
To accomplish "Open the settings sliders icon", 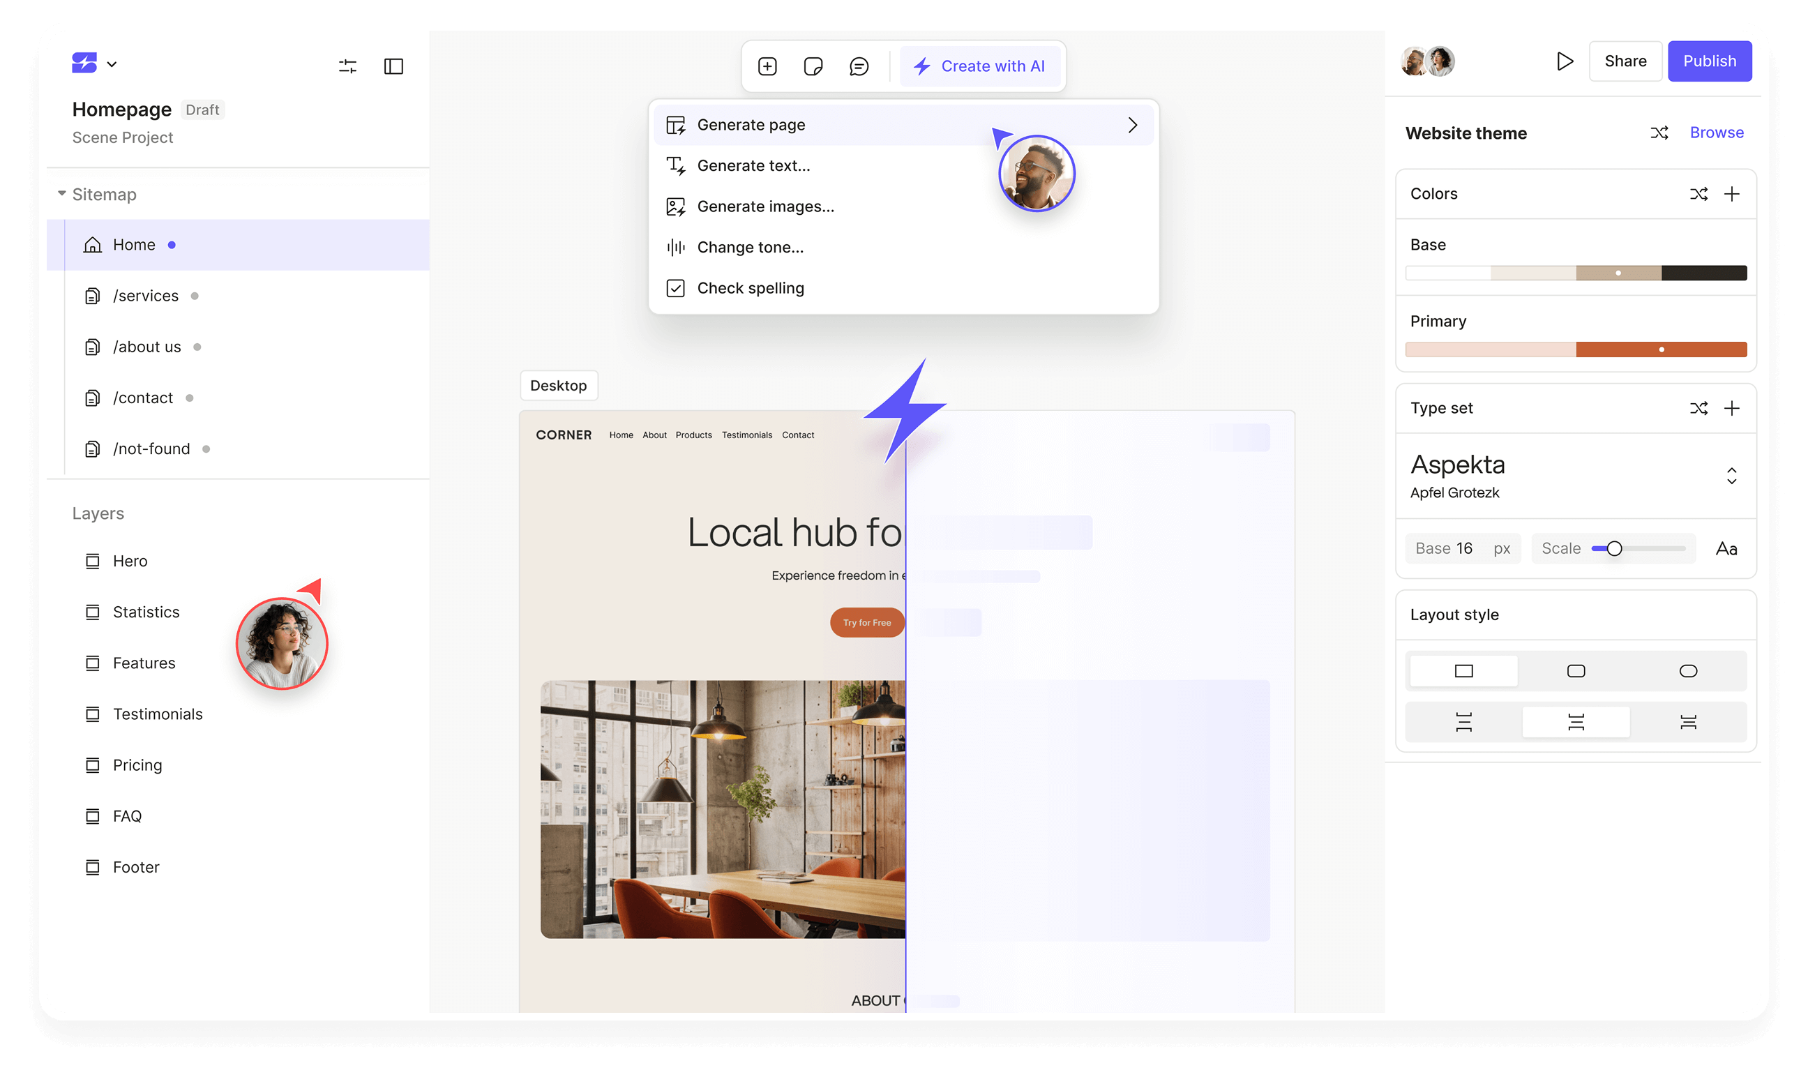I will 347,66.
